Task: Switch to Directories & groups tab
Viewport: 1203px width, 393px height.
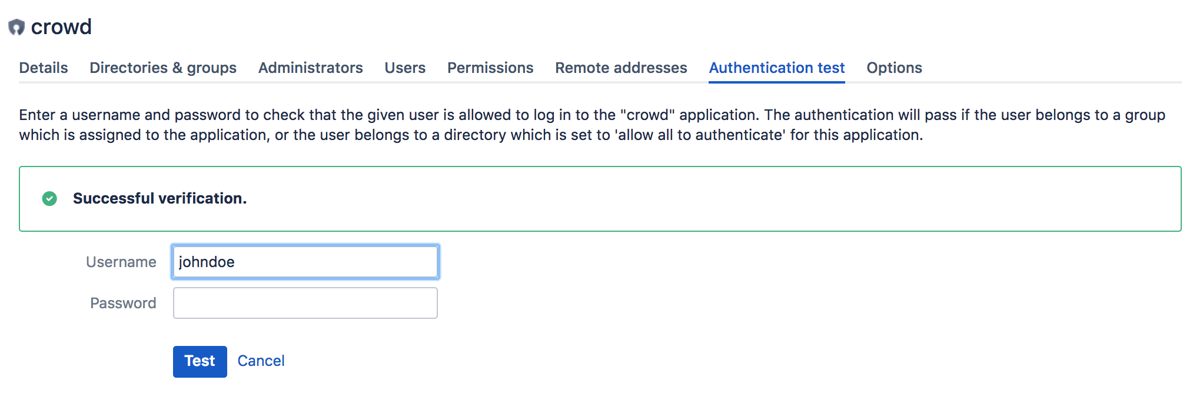Action: pos(163,68)
